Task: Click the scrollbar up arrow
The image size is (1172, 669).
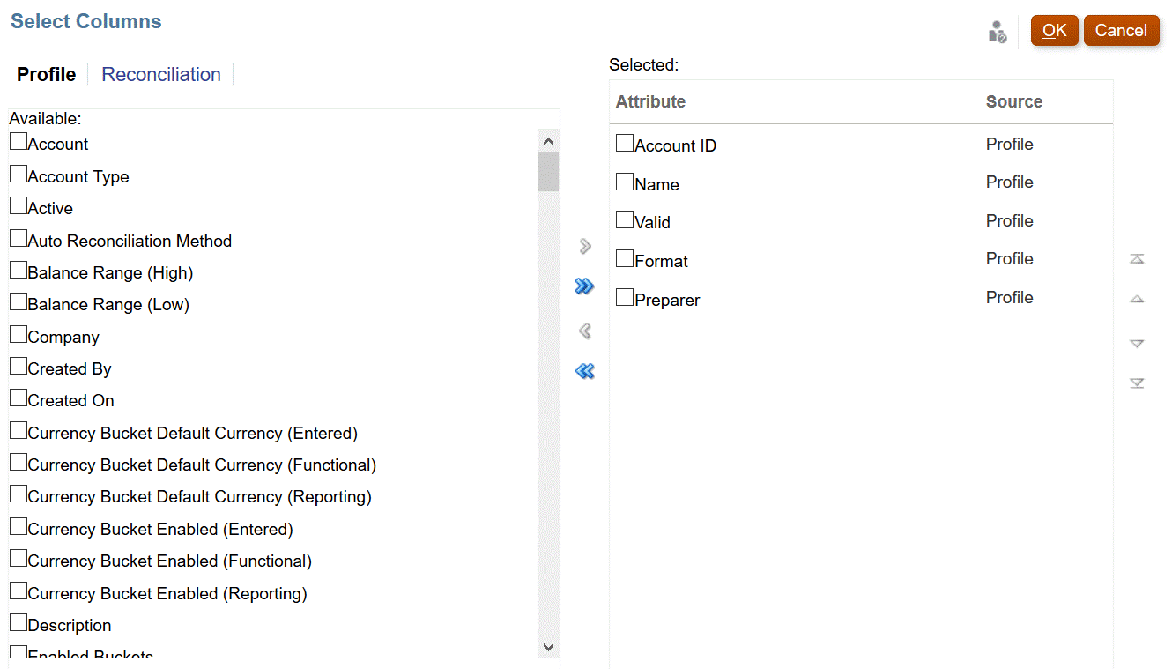Action: [548, 139]
